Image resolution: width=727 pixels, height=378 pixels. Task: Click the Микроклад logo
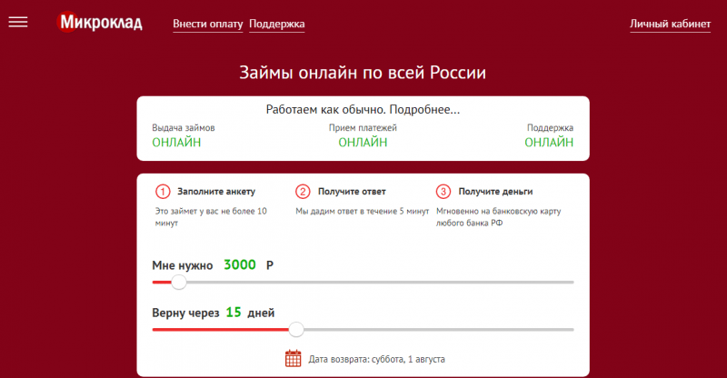tap(99, 23)
